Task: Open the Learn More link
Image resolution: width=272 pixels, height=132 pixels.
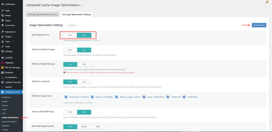Action: pos(72,25)
